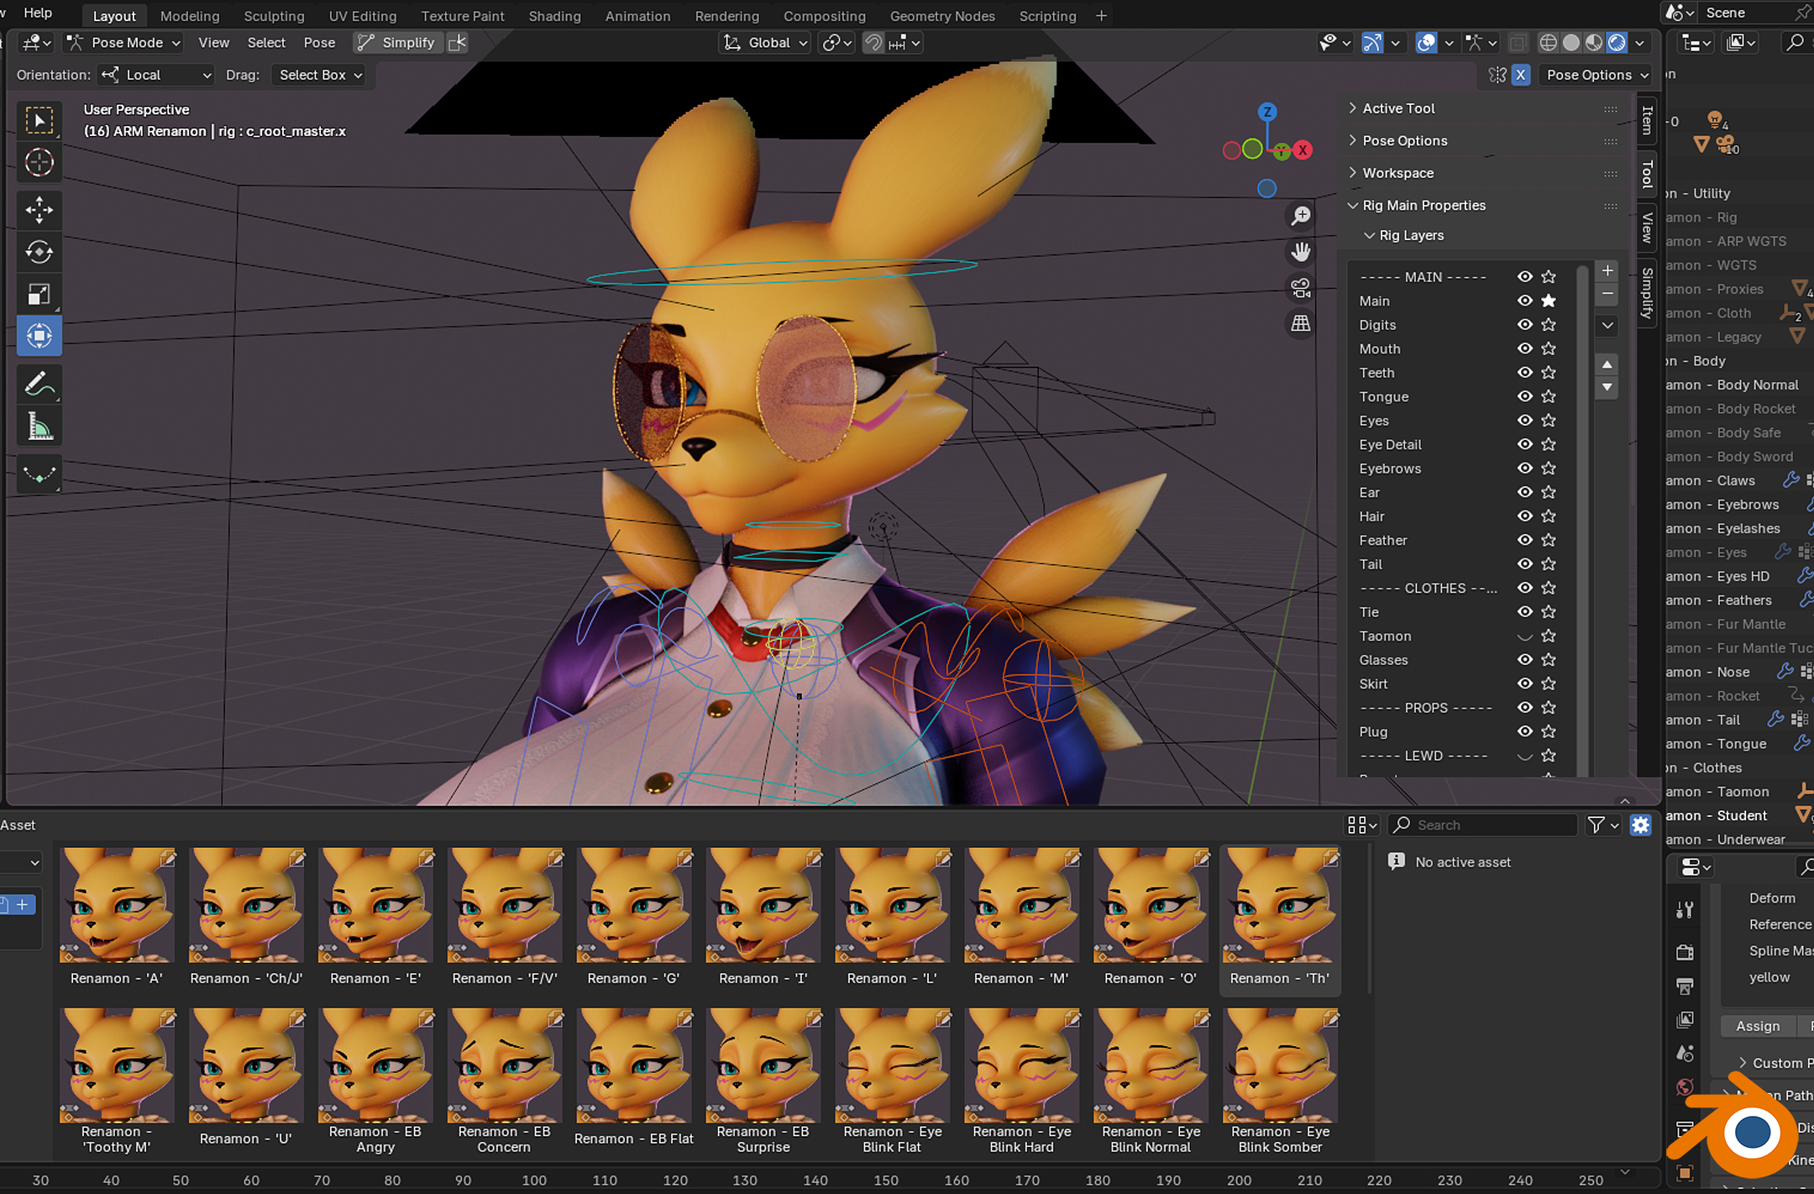Screen dimensions: 1814x1194
Task: Toggle visibility of the Teeth layer
Action: [x=1524, y=372]
